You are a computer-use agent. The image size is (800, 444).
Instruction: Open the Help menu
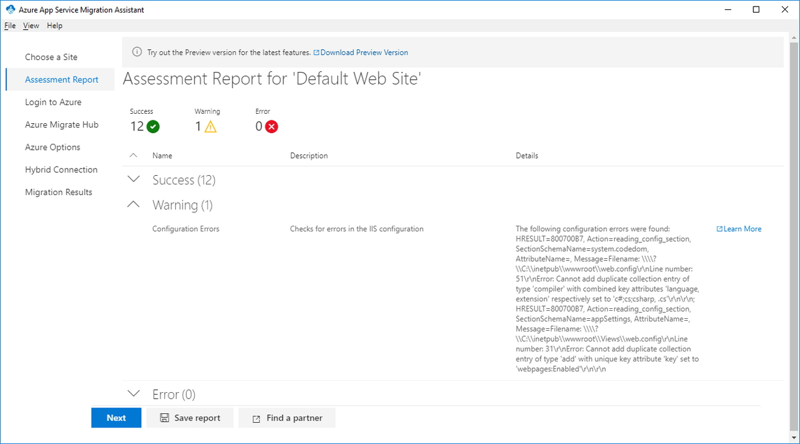(55, 26)
